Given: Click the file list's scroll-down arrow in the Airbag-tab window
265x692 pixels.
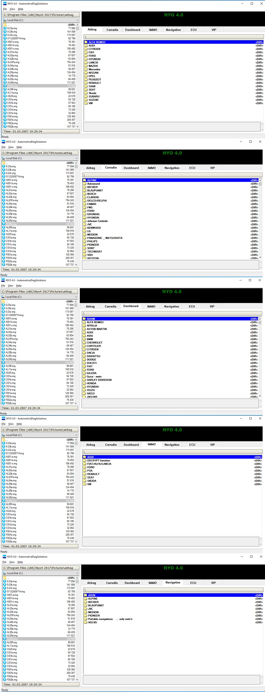Looking at the screenshot, I should point(78,127).
